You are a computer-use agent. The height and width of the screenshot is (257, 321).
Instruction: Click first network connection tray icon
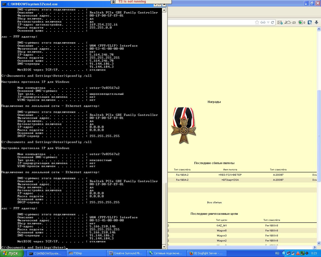[x=288, y=253]
